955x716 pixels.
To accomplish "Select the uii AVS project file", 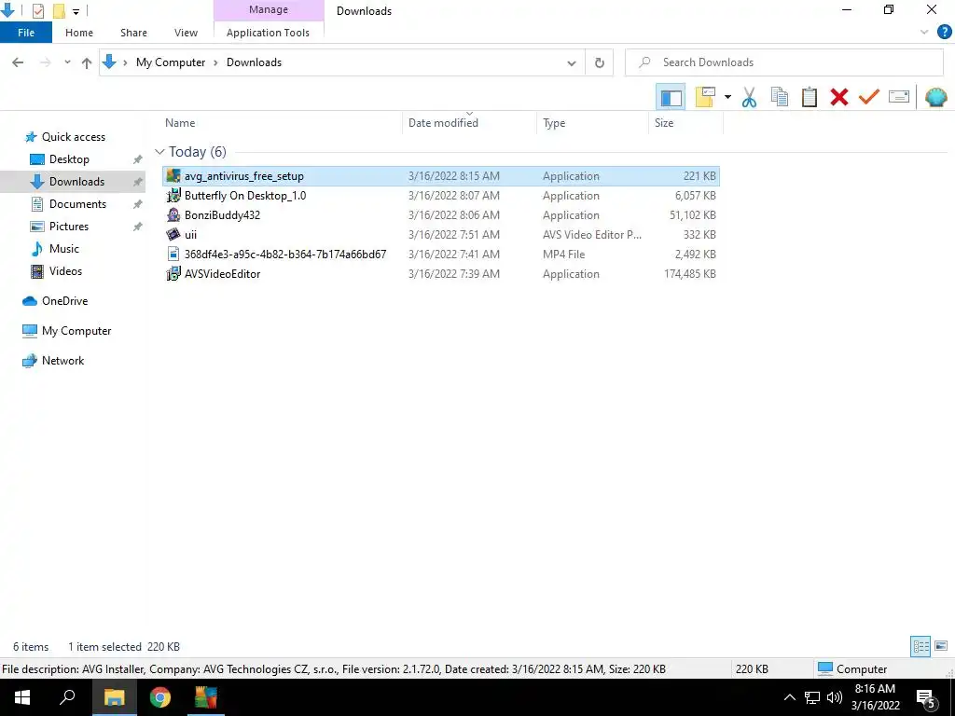I will (x=441, y=234).
